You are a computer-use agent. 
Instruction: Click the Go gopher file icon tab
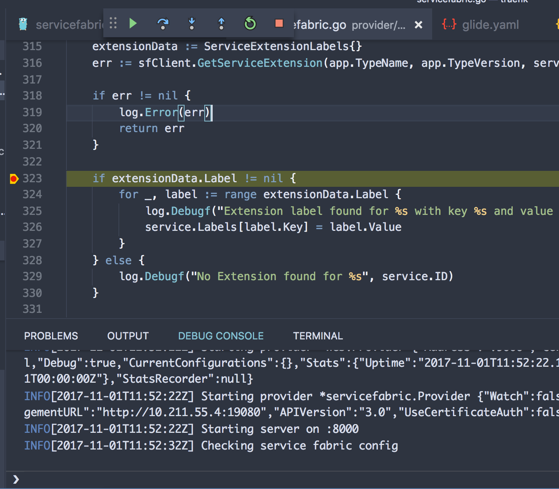pyautogui.click(x=23, y=25)
